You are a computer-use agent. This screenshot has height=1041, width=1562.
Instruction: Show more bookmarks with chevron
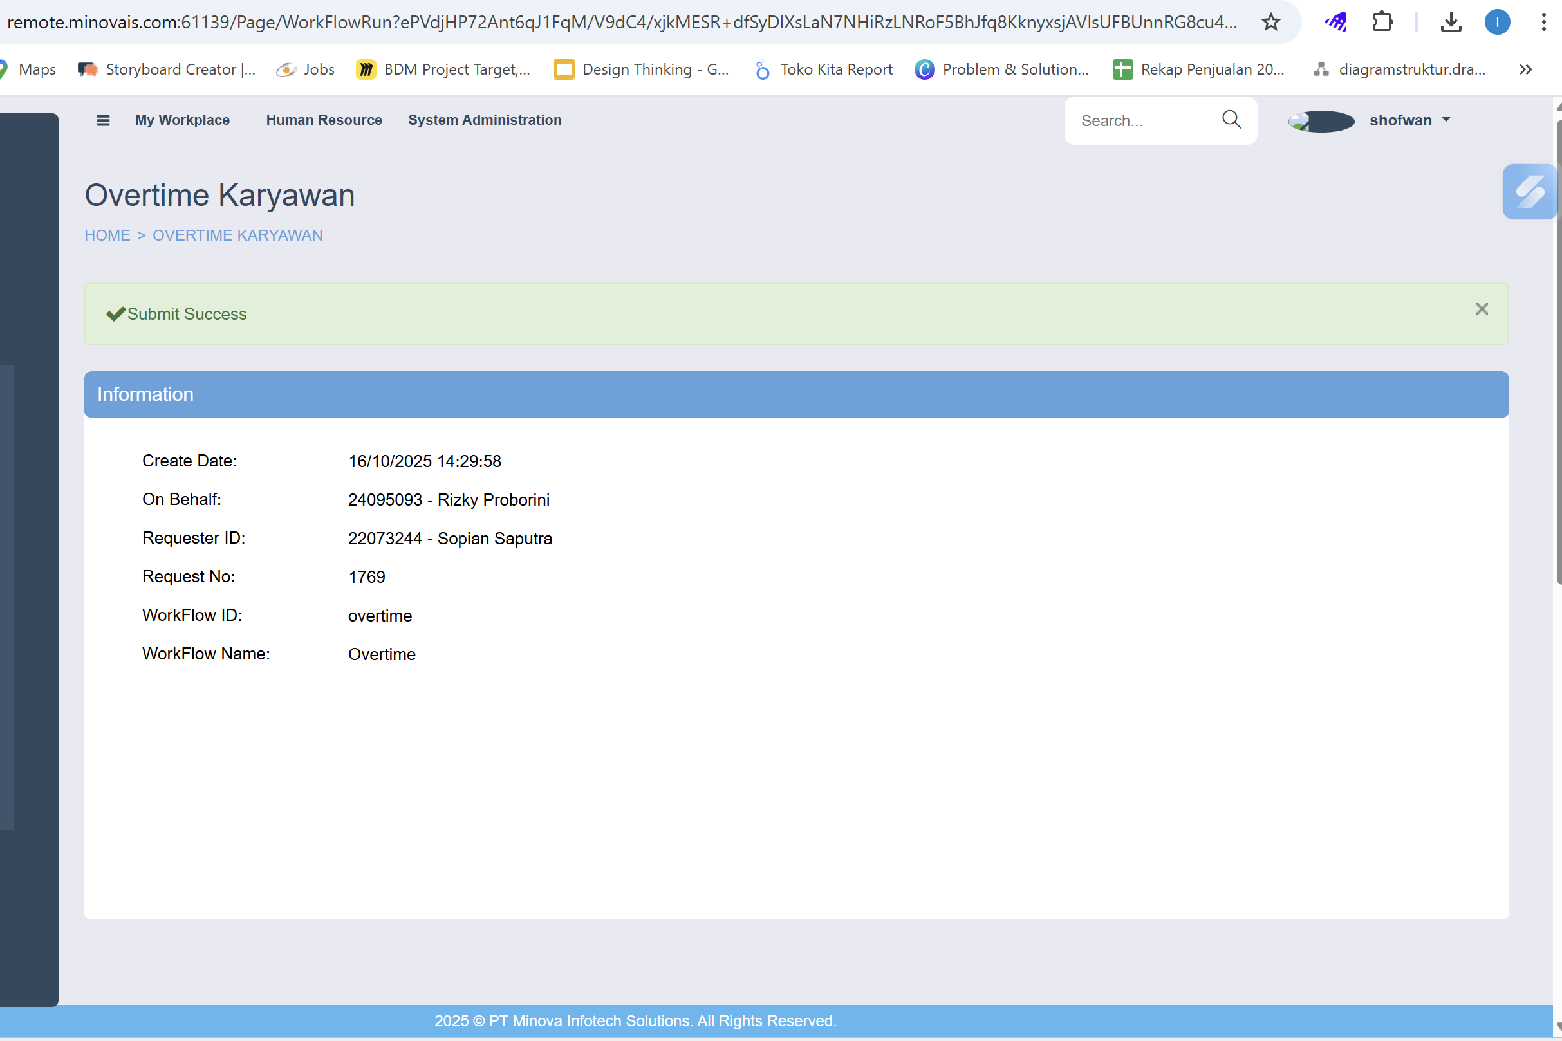[x=1525, y=69]
